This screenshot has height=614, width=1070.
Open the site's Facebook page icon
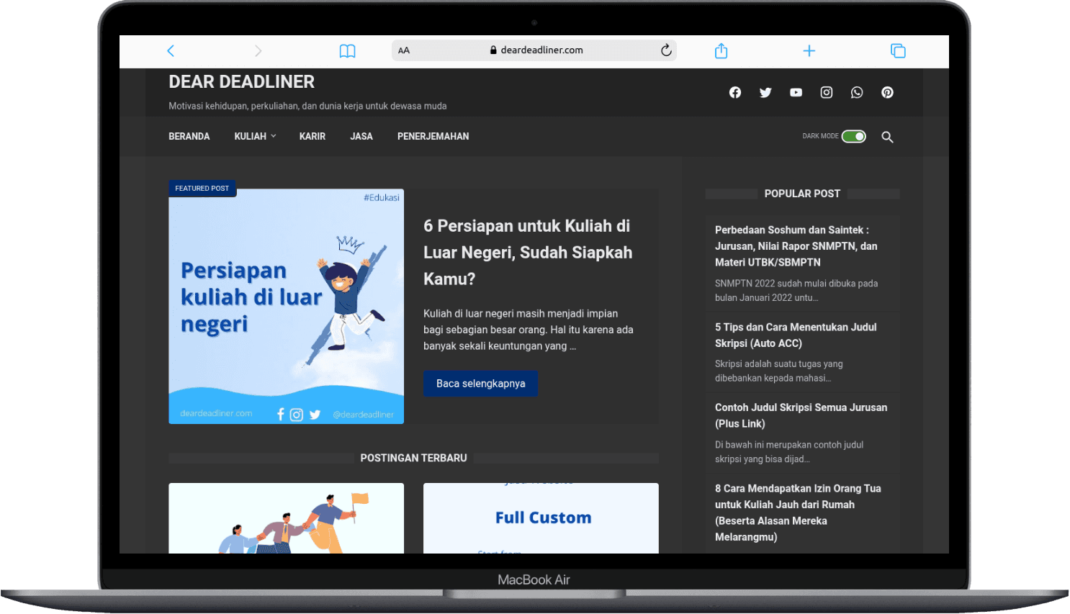[x=734, y=92]
